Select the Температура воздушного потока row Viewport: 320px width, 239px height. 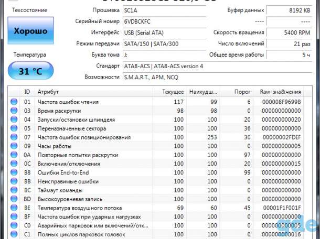click(x=156, y=208)
